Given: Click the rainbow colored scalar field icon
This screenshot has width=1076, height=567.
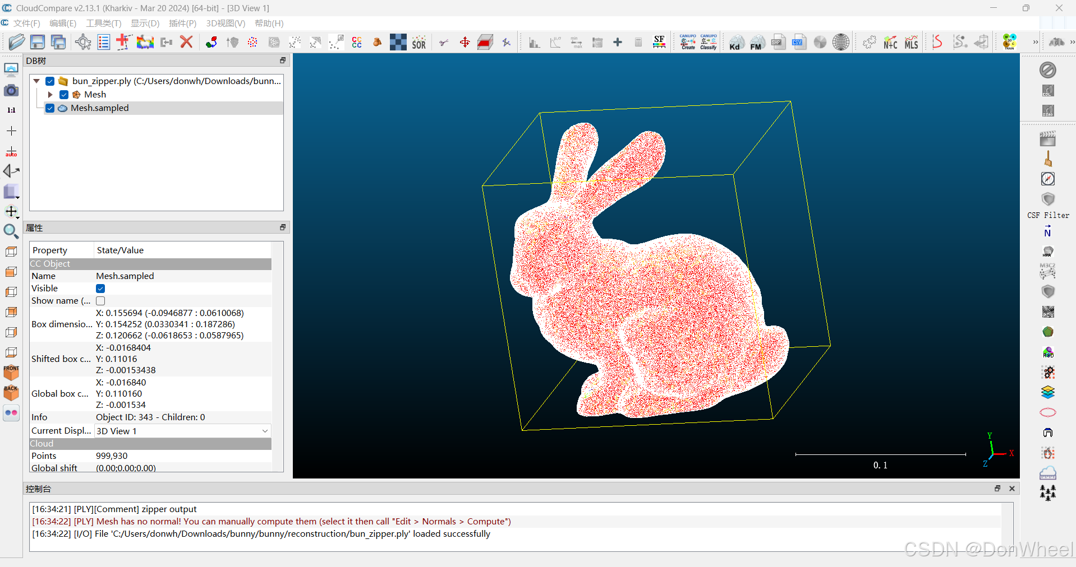Looking at the screenshot, I should coord(145,42).
